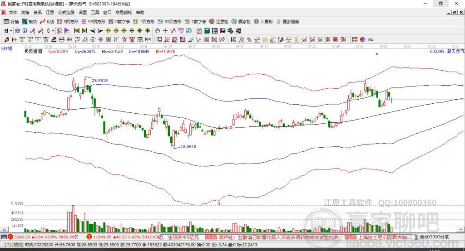Open the 江恩 menu
This screenshot has width=465, height=251.
[x=50, y=12]
